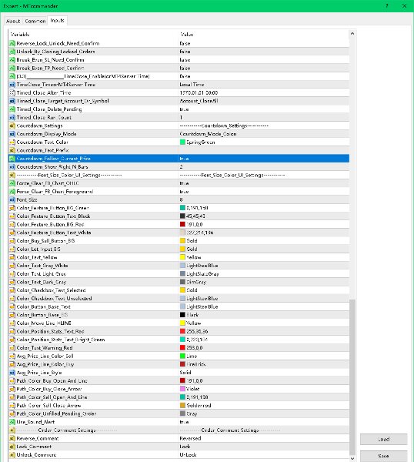Viewport: 414px width, 462px height.
Task: Click the Load button
Action: [x=384, y=440]
